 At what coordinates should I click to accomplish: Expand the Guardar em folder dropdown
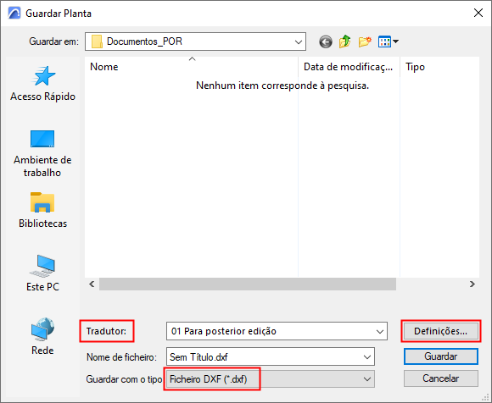tap(299, 41)
